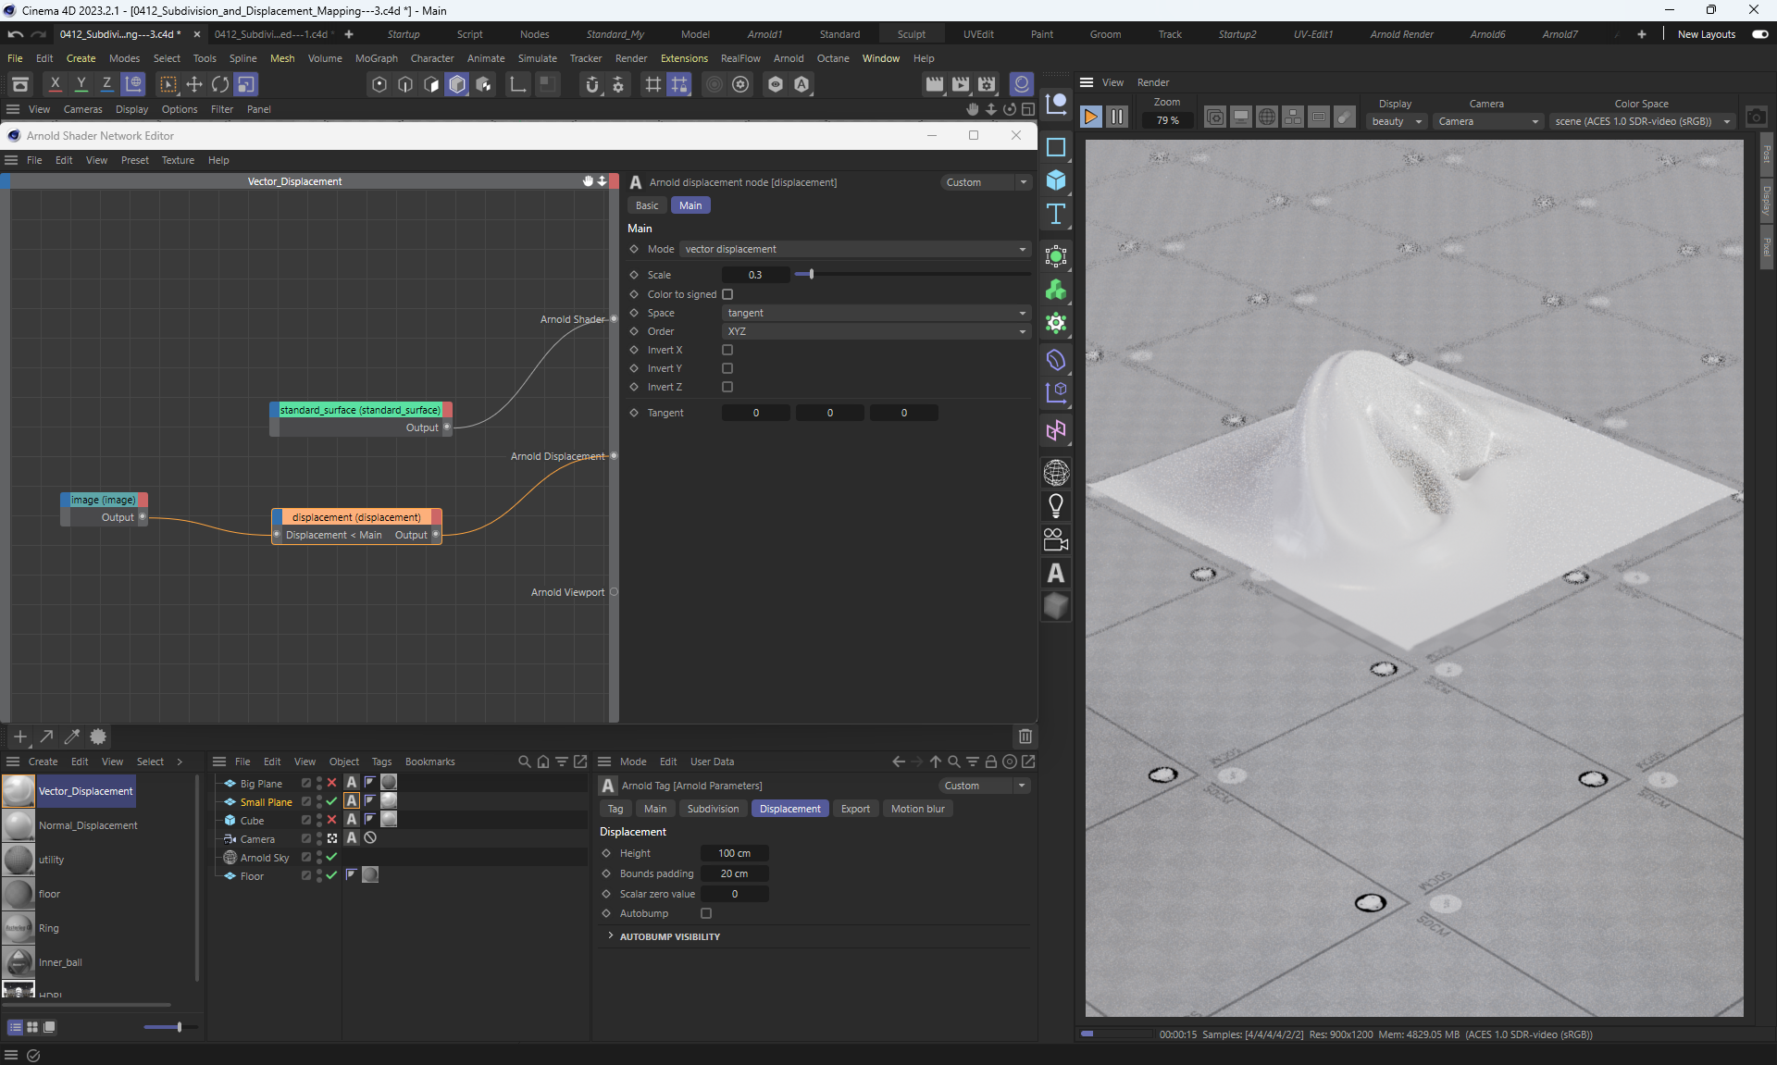
Task: Enable the Autobump checkbox
Action: [706, 913]
